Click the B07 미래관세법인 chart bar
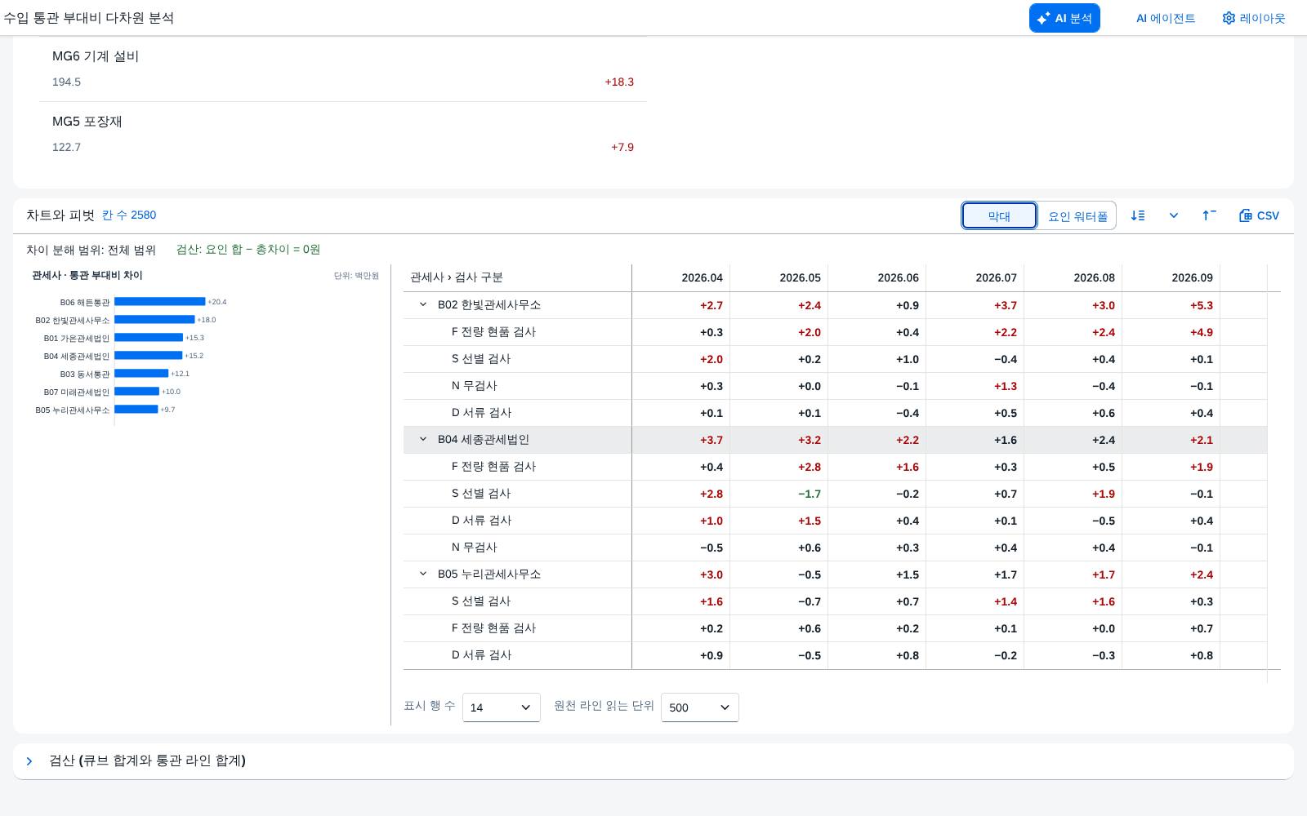 [136, 392]
